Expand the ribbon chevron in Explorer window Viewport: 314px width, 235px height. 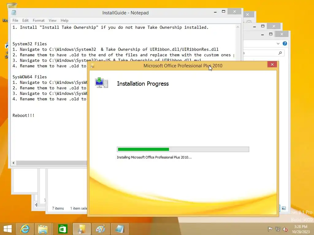point(278,43)
